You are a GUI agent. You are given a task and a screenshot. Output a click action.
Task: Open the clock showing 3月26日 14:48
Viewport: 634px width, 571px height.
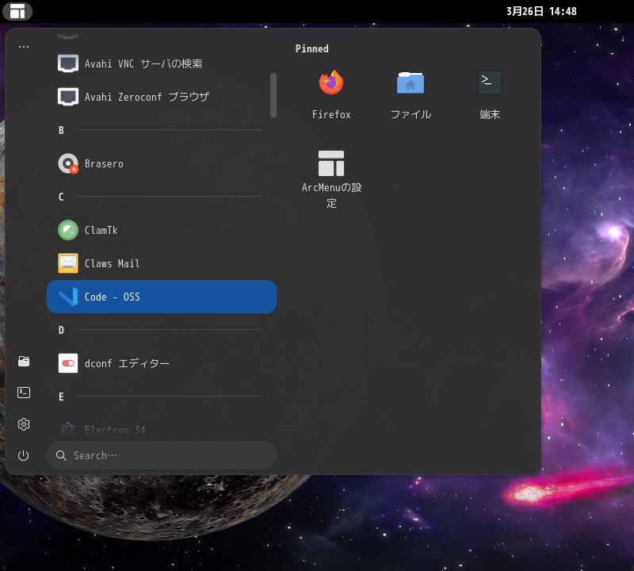click(x=541, y=11)
